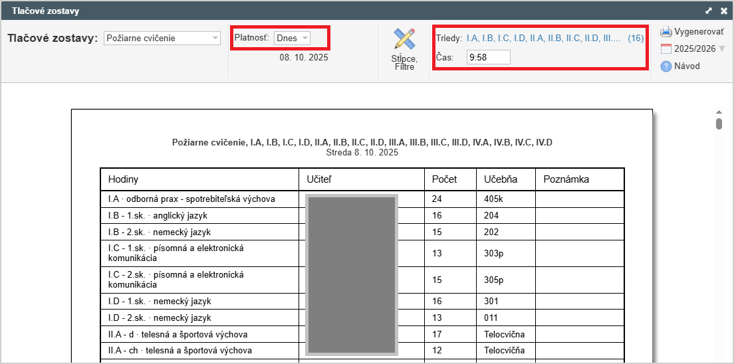Image resolution: width=734 pixels, height=364 pixels.
Task: Click the blue question mark help icon
Action: tap(666, 66)
